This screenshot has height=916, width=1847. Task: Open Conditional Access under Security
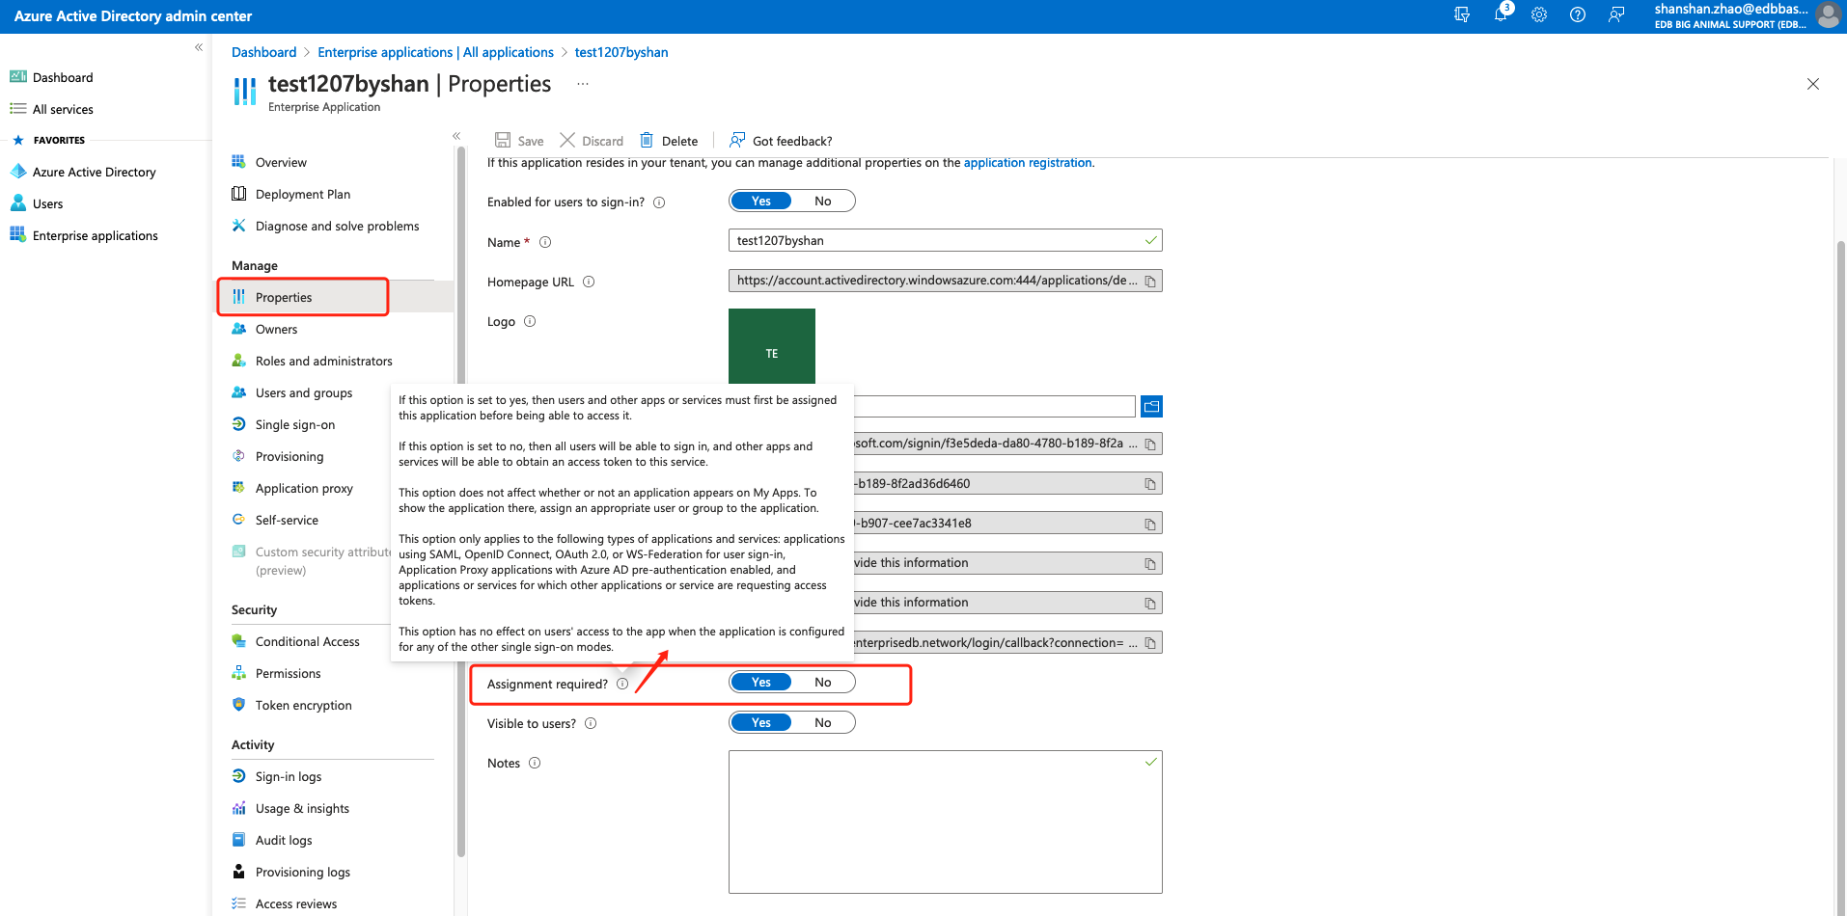coord(307,641)
